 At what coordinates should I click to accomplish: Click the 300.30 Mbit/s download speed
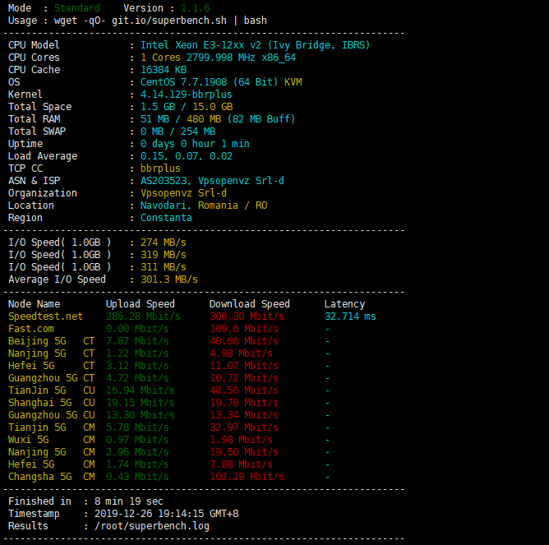247,316
